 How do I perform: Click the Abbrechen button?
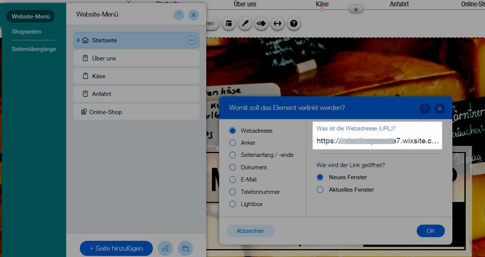(x=250, y=230)
